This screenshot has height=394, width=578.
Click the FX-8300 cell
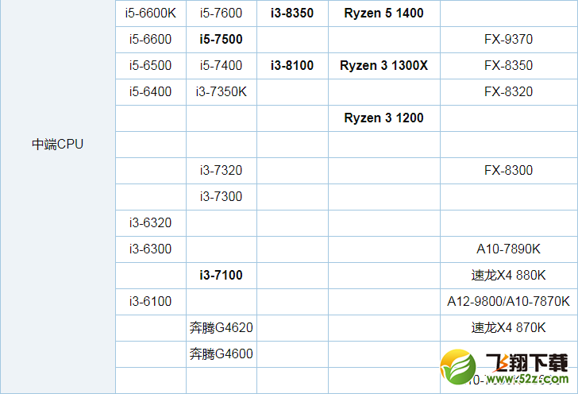tap(508, 171)
